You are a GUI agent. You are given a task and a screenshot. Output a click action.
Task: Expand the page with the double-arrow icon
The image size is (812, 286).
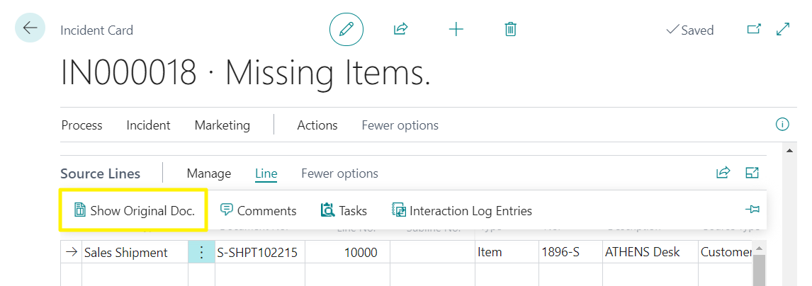click(783, 30)
